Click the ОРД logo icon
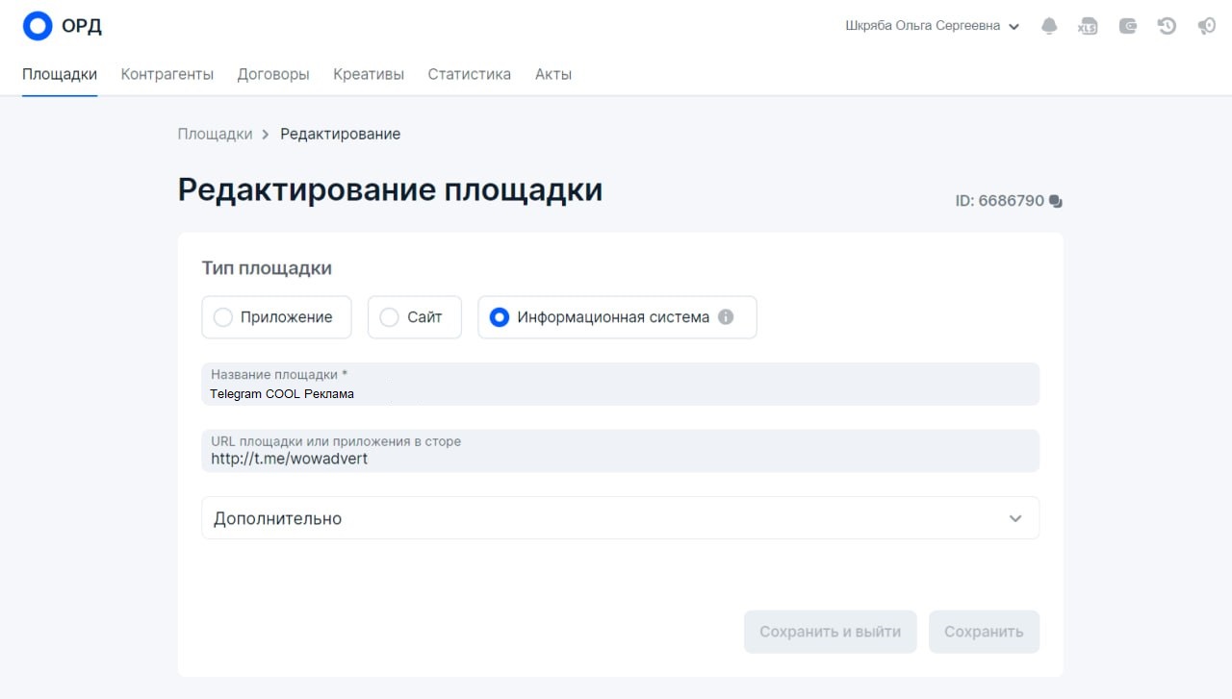Viewport: 1232px width, 699px height. pos(38,26)
